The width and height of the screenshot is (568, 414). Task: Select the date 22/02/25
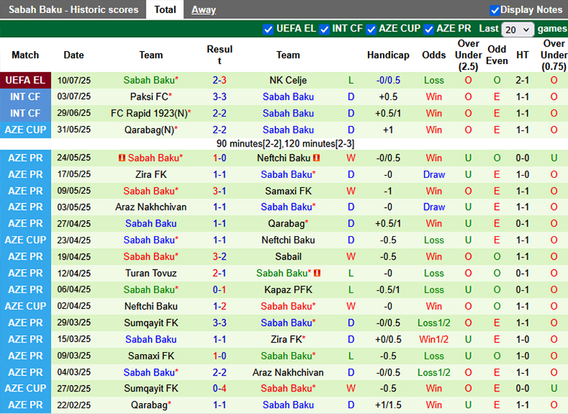[74, 405]
